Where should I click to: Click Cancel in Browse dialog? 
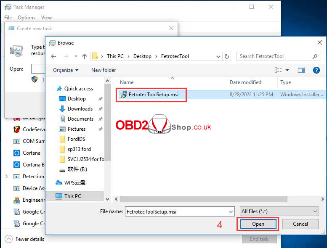[300, 224]
